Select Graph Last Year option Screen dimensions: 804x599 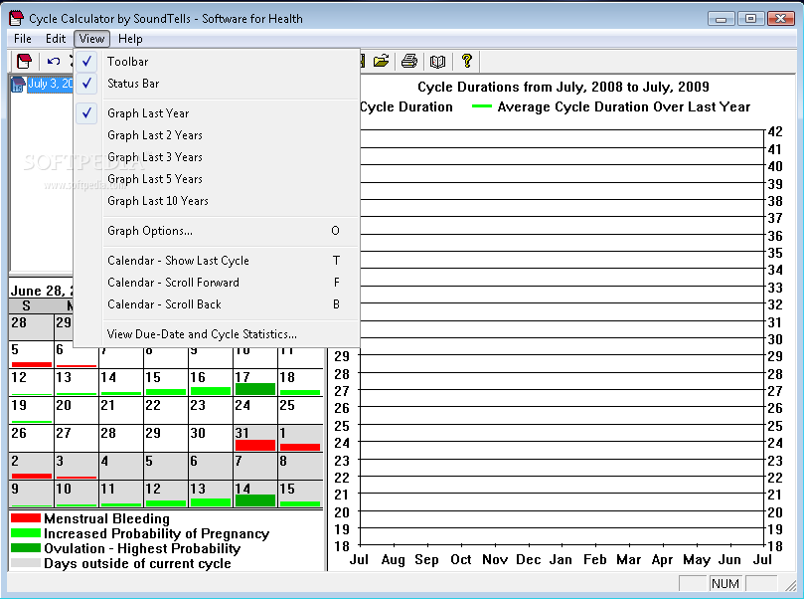pos(217,113)
